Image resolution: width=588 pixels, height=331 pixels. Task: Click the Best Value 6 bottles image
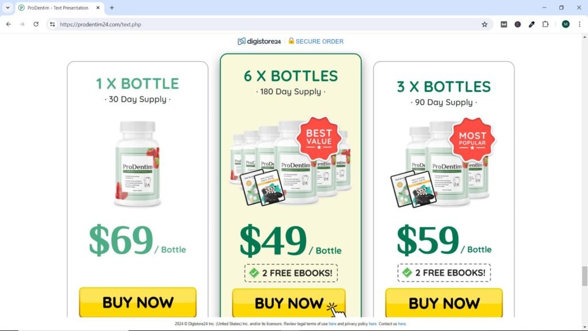pyautogui.click(x=291, y=161)
